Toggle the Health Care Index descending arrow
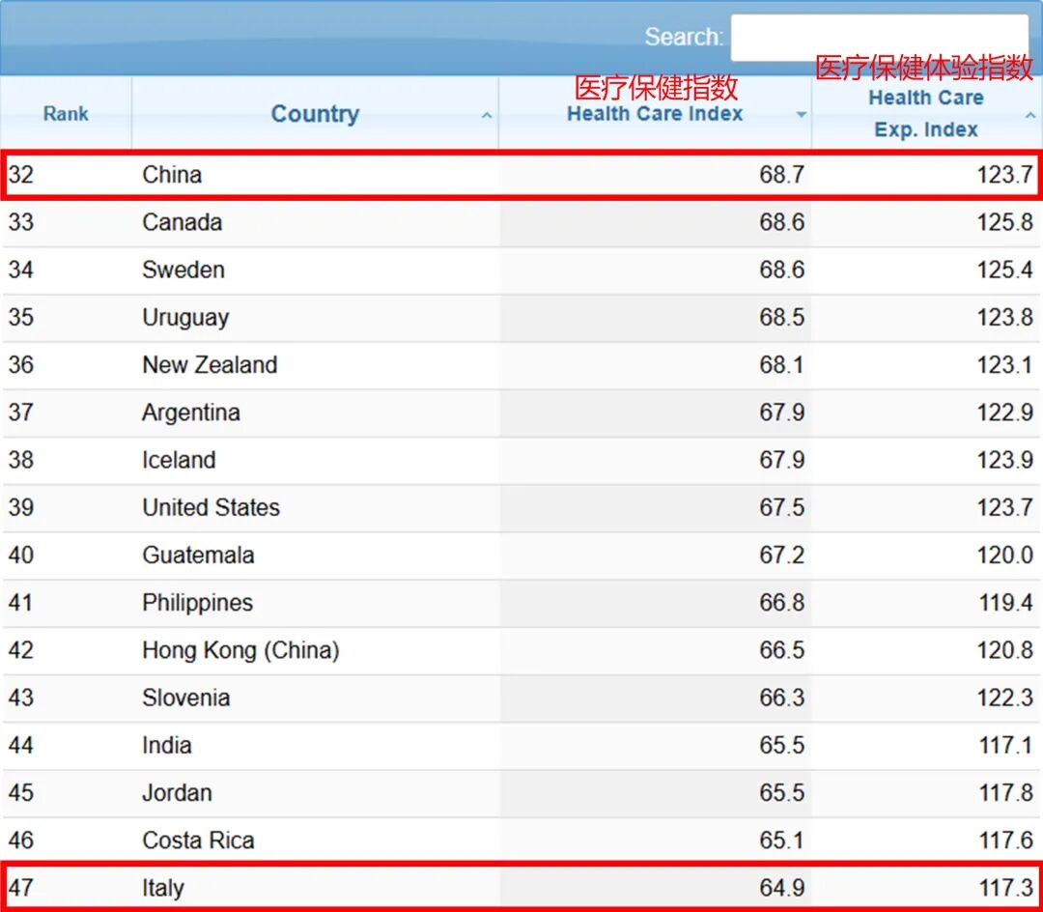The image size is (1043, 912). [801, 116]
